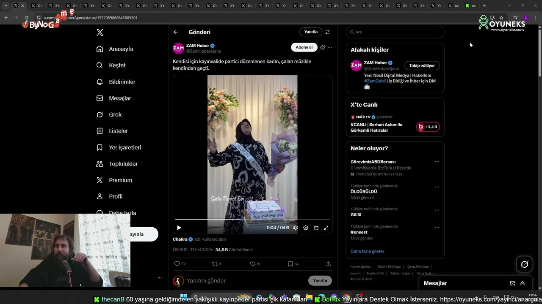Open the browser three-dot menu

(x=536, y=18)
